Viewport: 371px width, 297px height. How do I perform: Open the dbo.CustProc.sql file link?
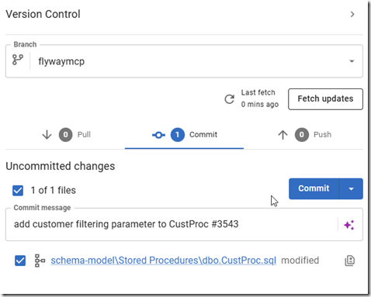[164, 261]
